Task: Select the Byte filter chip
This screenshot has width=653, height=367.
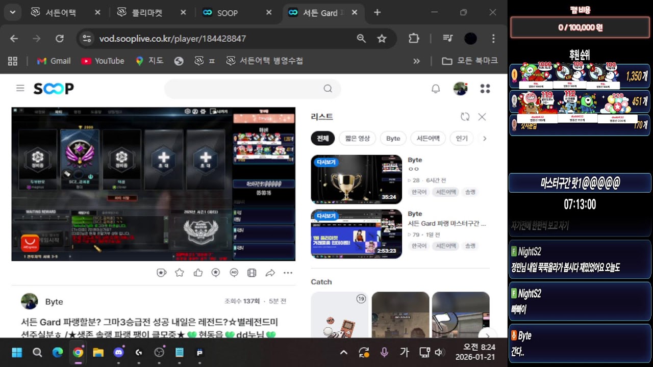Action: point(393,138)
